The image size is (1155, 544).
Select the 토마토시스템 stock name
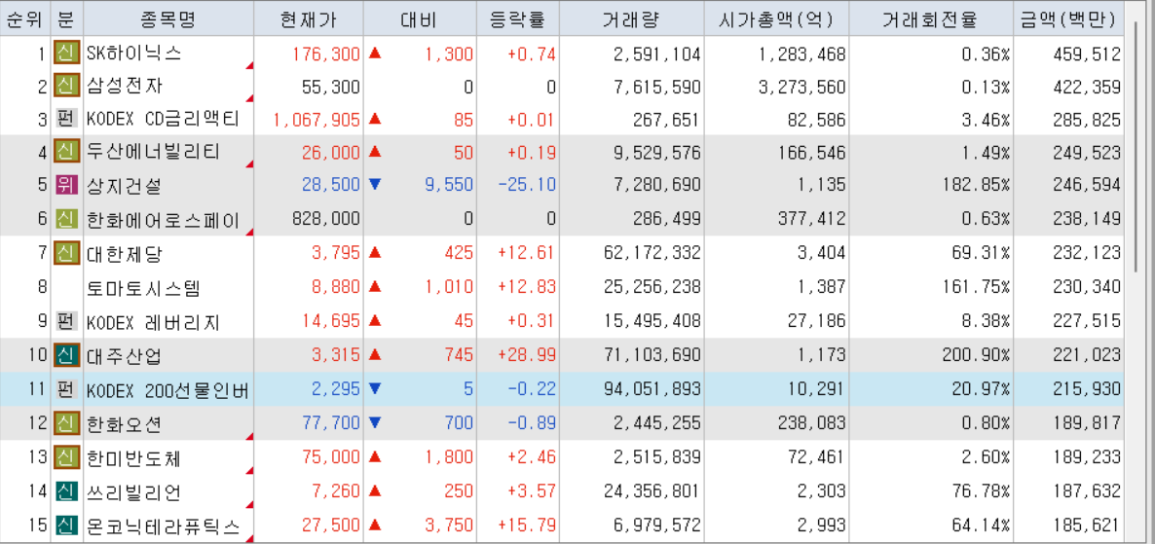click(x=143, y=288)
